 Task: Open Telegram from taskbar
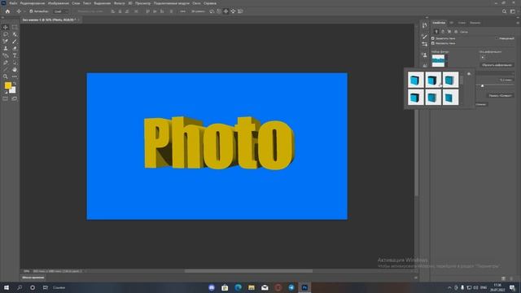[291, 287]
